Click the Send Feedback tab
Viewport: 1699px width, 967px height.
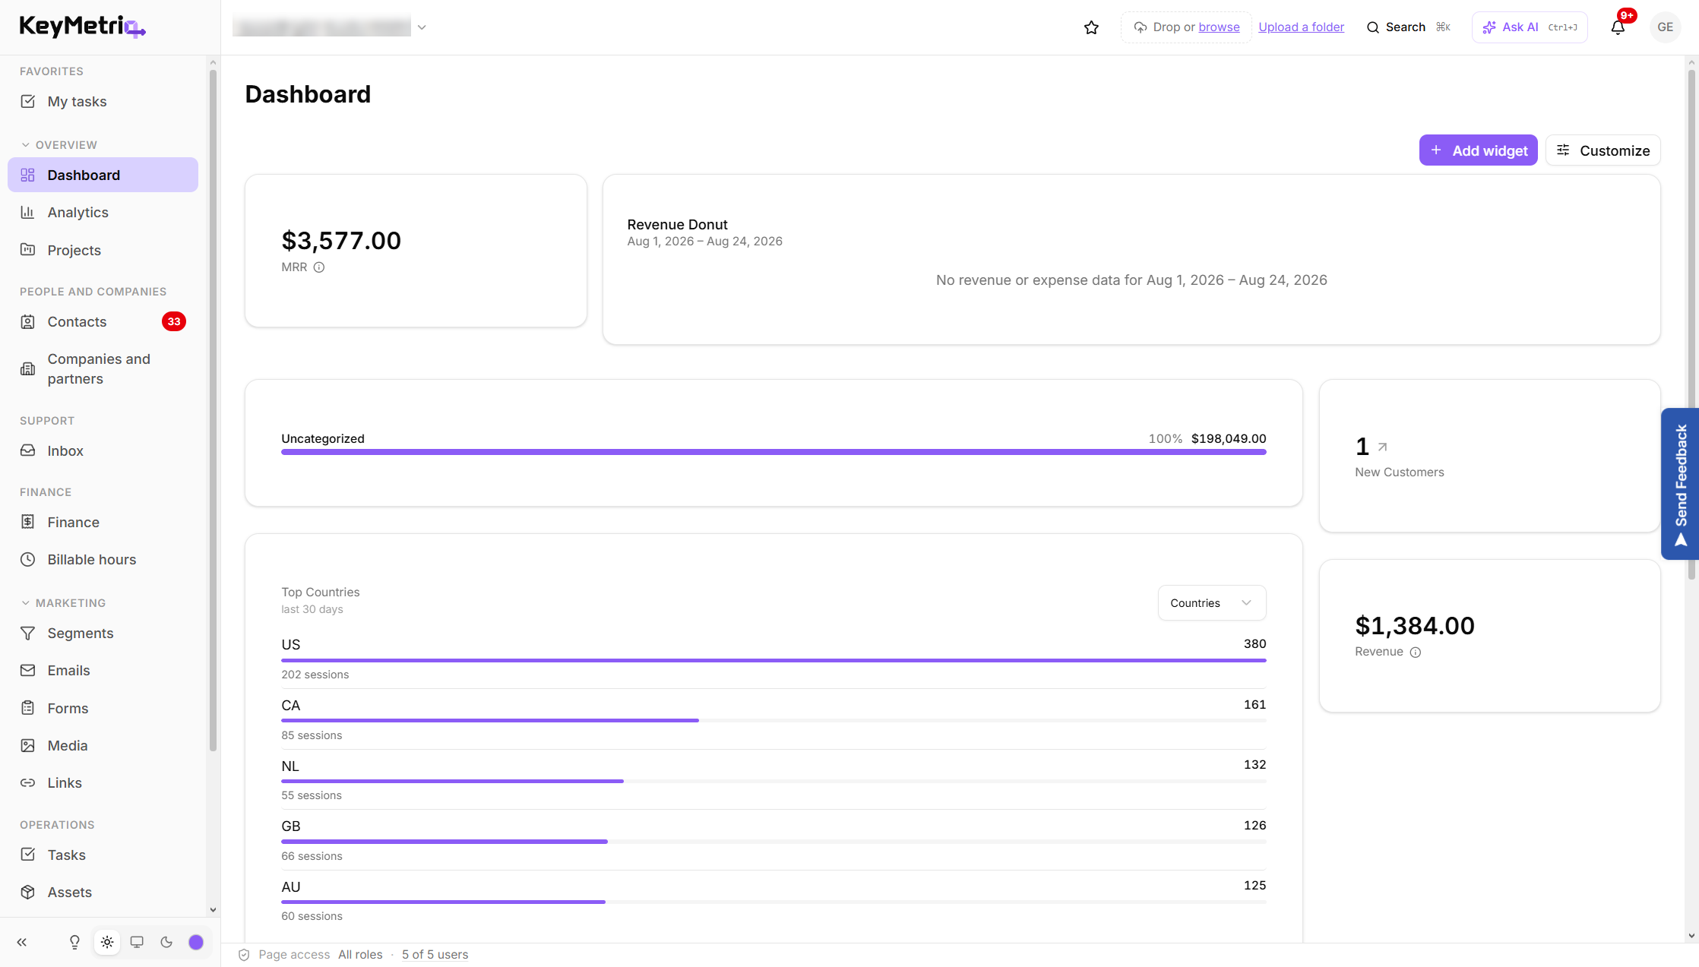click(1680, 484)
